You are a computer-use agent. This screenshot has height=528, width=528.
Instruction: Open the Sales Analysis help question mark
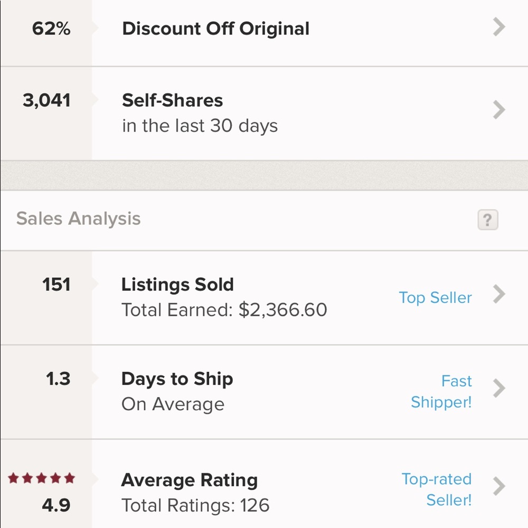click(x=487, y=220)
